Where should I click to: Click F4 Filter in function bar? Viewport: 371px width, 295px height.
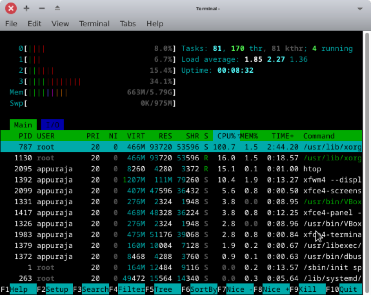click(x=127, y=289)
